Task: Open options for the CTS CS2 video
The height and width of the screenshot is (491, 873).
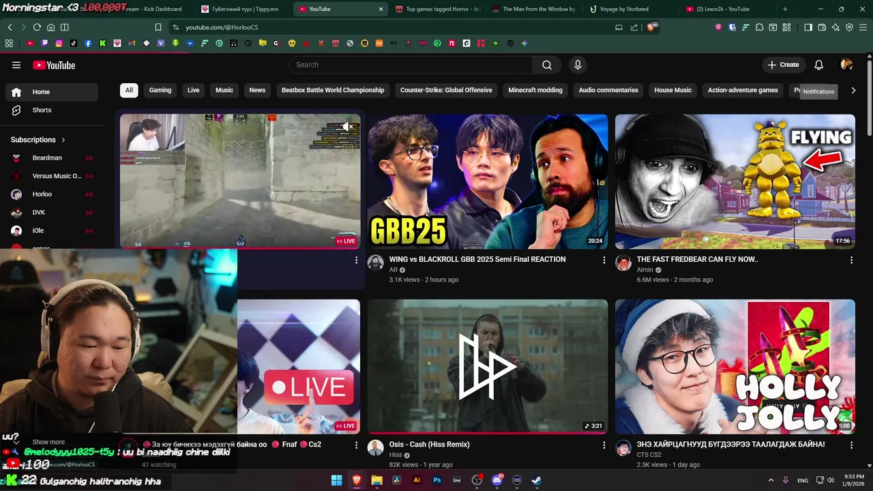Action: pos(851,445)
